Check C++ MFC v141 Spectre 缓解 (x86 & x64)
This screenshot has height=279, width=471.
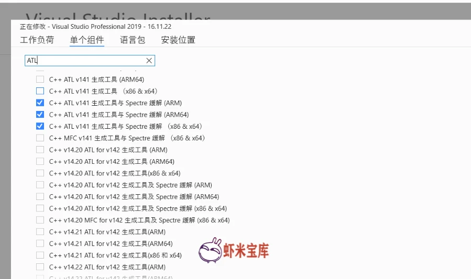(x=40, y=138)
